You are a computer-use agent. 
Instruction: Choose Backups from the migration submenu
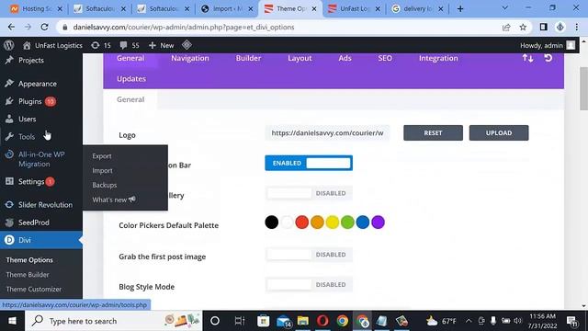[105, 185]
